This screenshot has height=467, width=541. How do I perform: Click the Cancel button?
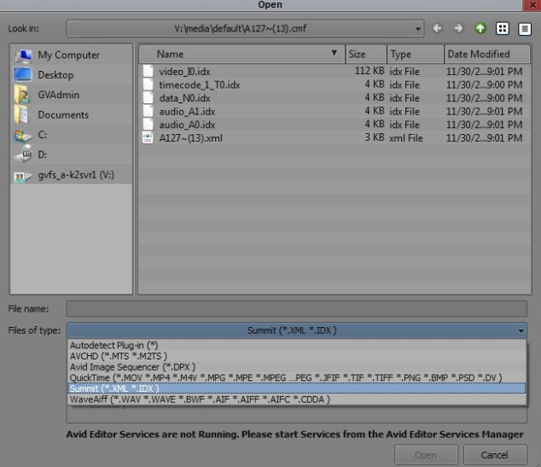click(x=495, y=455)
